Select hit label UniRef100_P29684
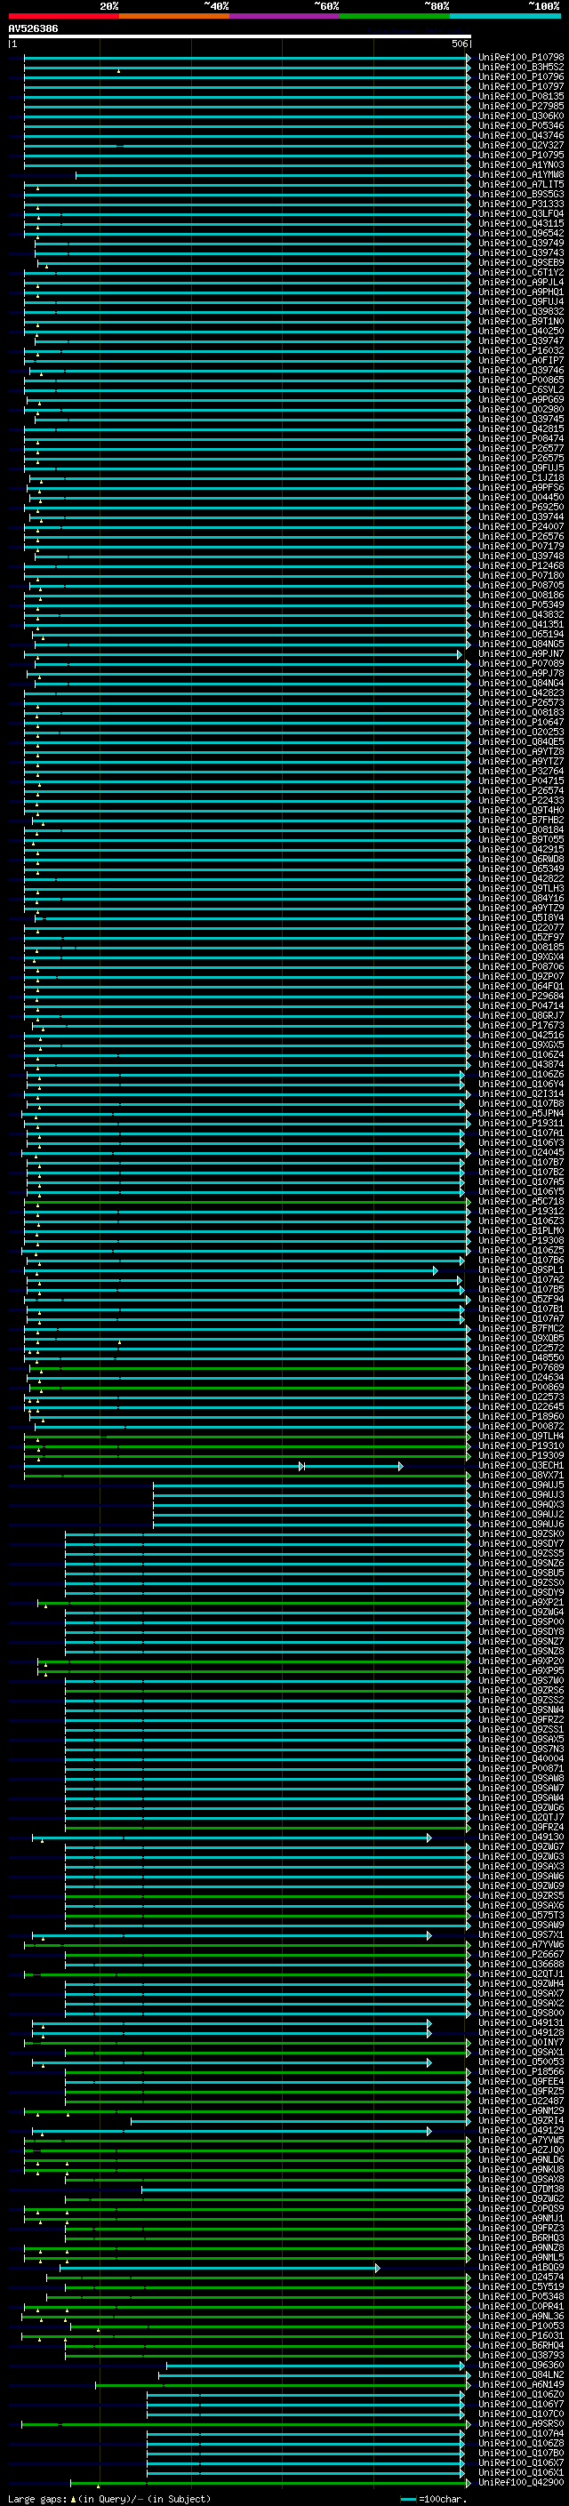Image resolution: width=569 pixels, height=2506 pixels. 521,996
